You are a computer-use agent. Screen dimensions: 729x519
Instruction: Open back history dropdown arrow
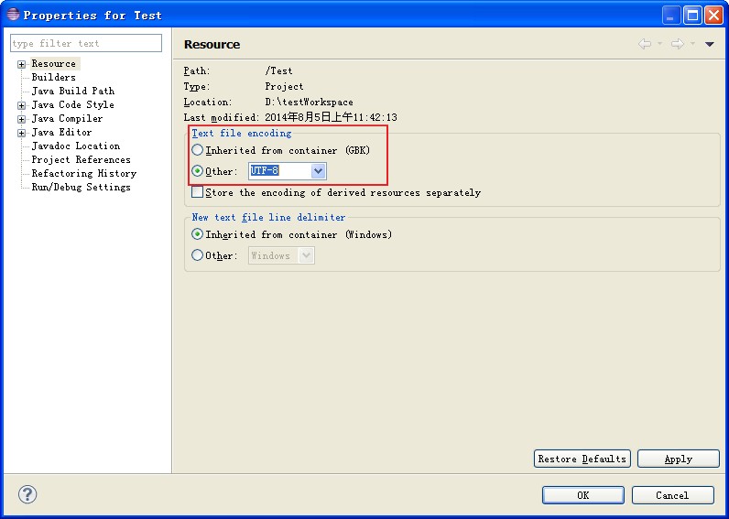tap(659, 44)
